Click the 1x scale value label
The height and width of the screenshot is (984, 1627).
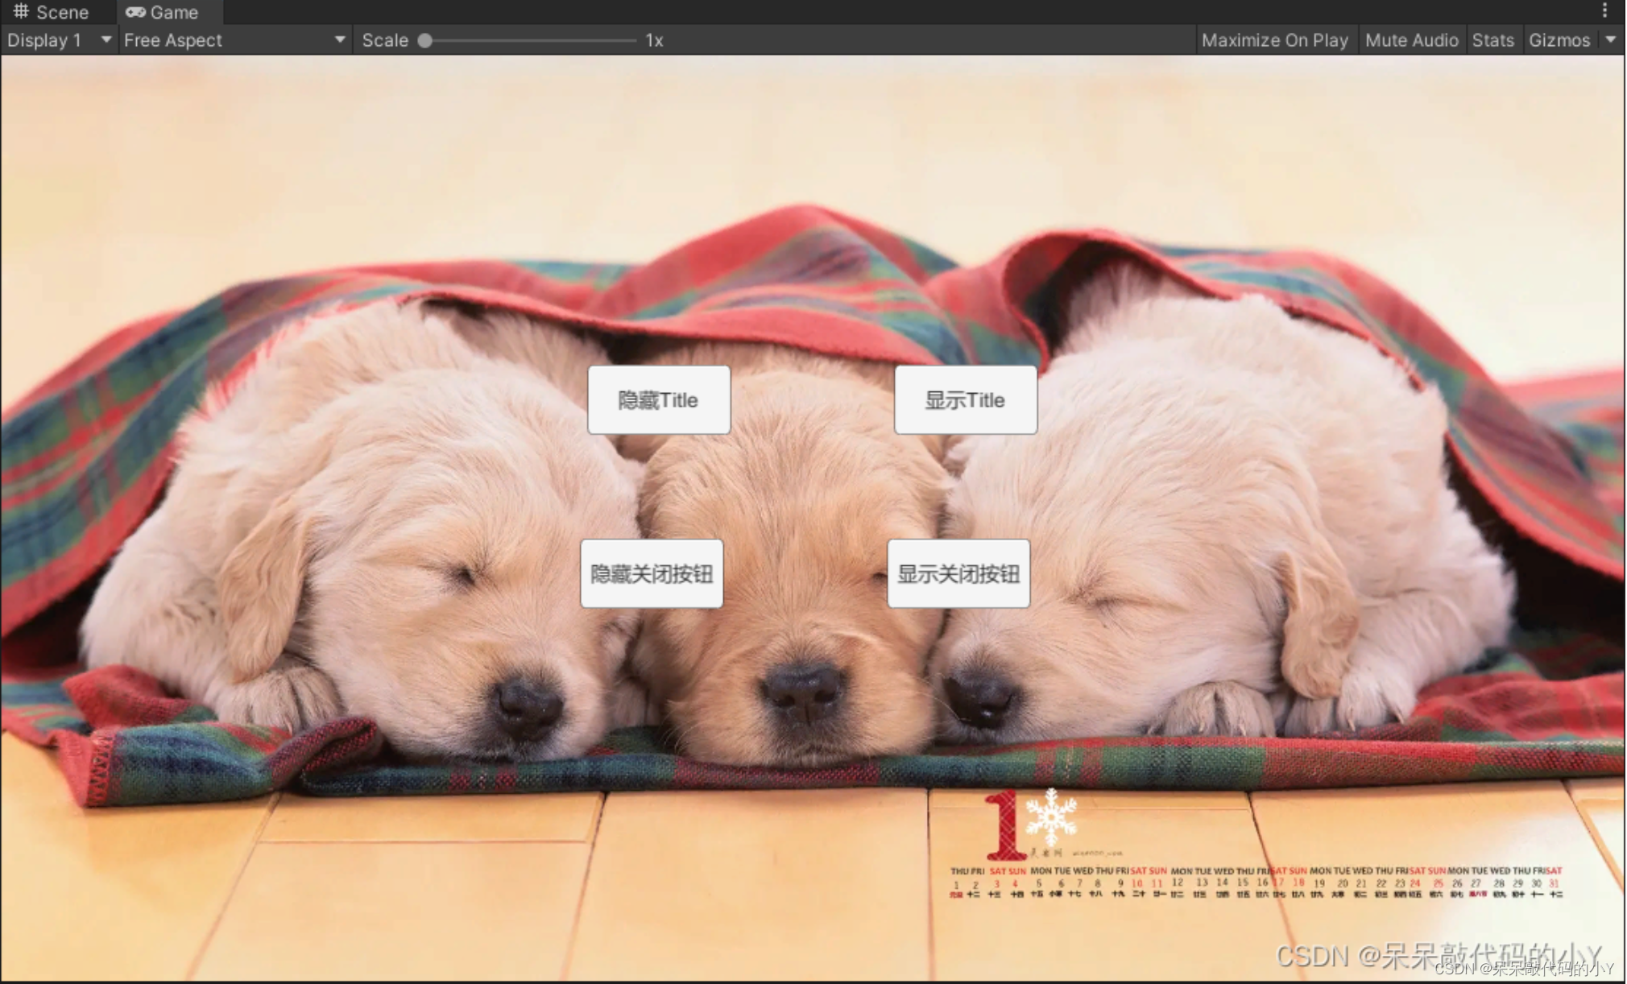[654, 40]
